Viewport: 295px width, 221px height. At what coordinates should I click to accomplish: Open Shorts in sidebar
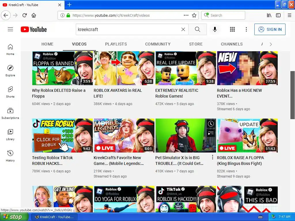[10, 92]
